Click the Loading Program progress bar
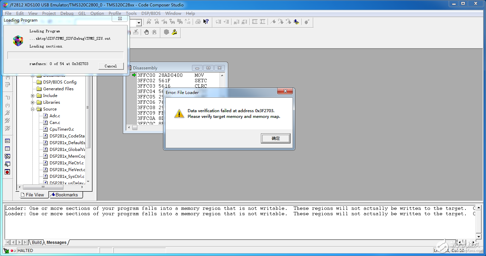This screenshot has width=486, height=256. click(65, 55)
